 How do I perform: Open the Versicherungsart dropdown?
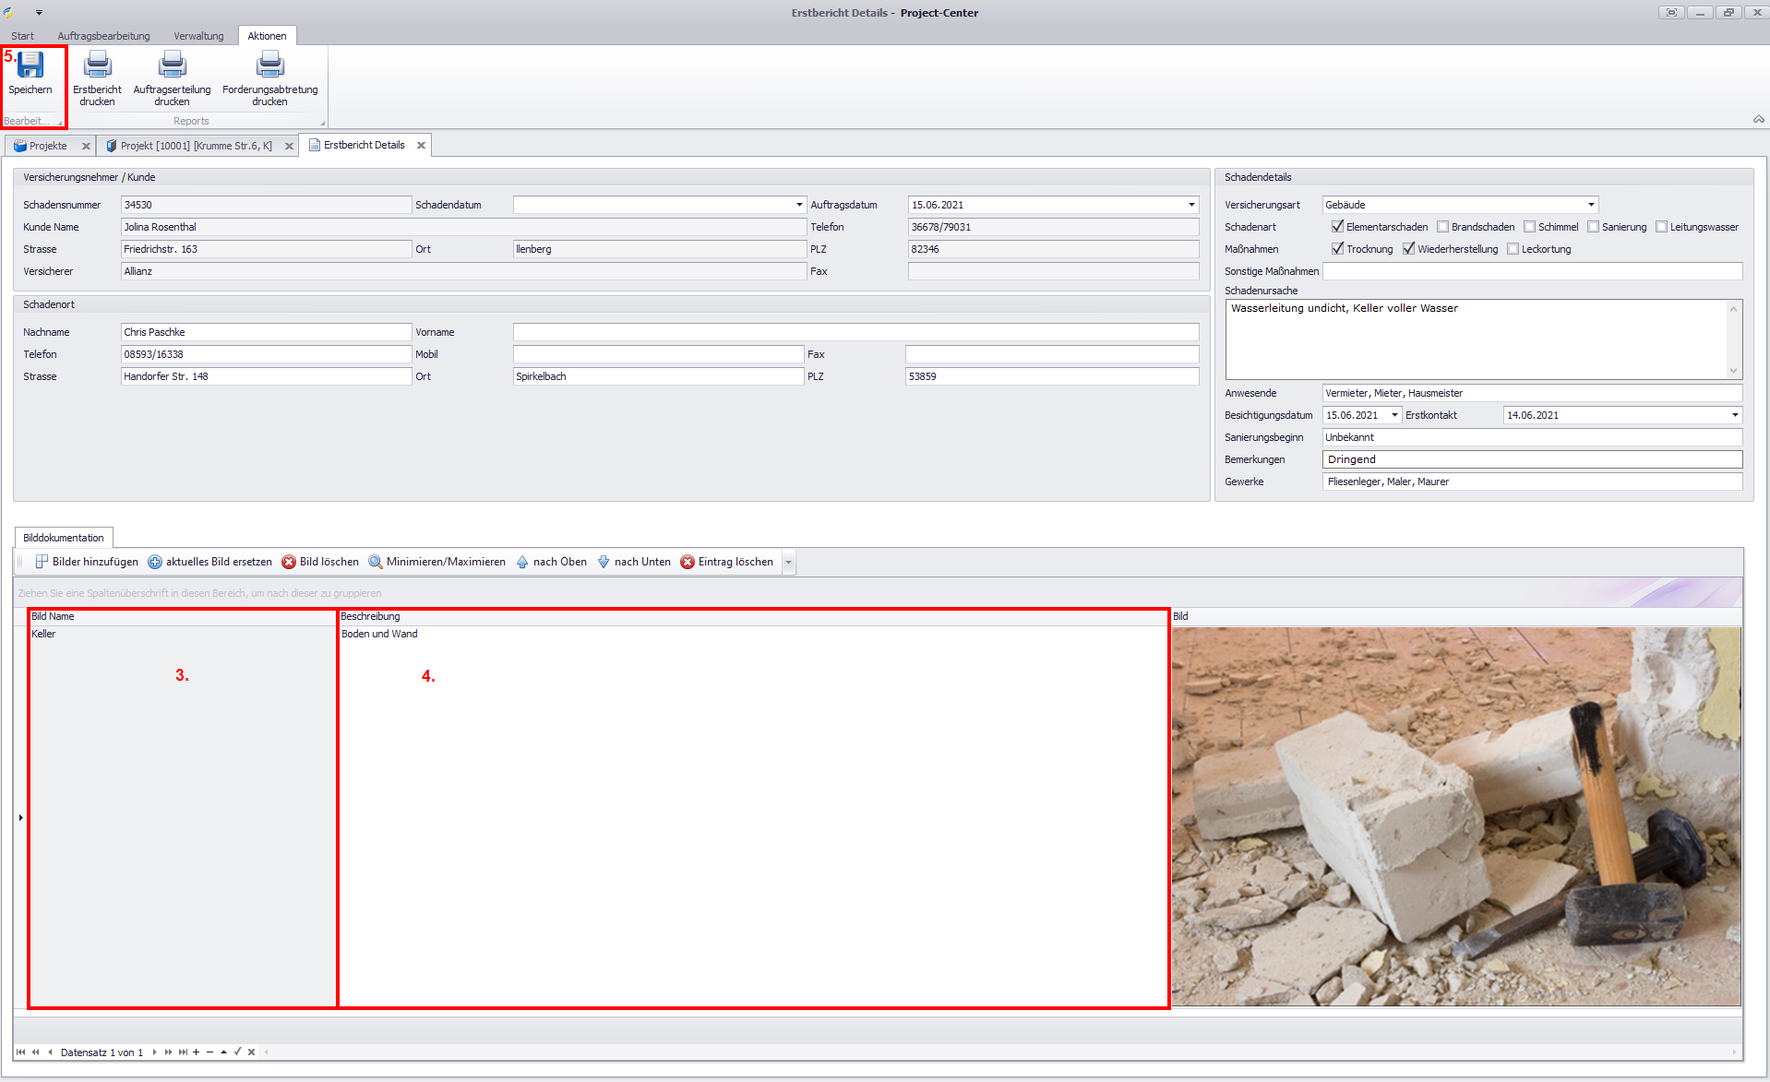click(1591, 205)
